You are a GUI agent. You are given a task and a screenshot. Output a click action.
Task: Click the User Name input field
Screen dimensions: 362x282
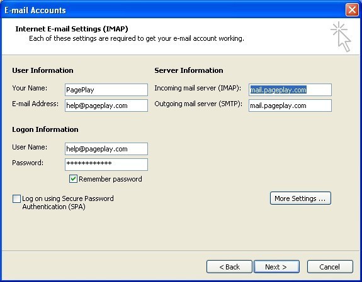click(x=106, y=149)
